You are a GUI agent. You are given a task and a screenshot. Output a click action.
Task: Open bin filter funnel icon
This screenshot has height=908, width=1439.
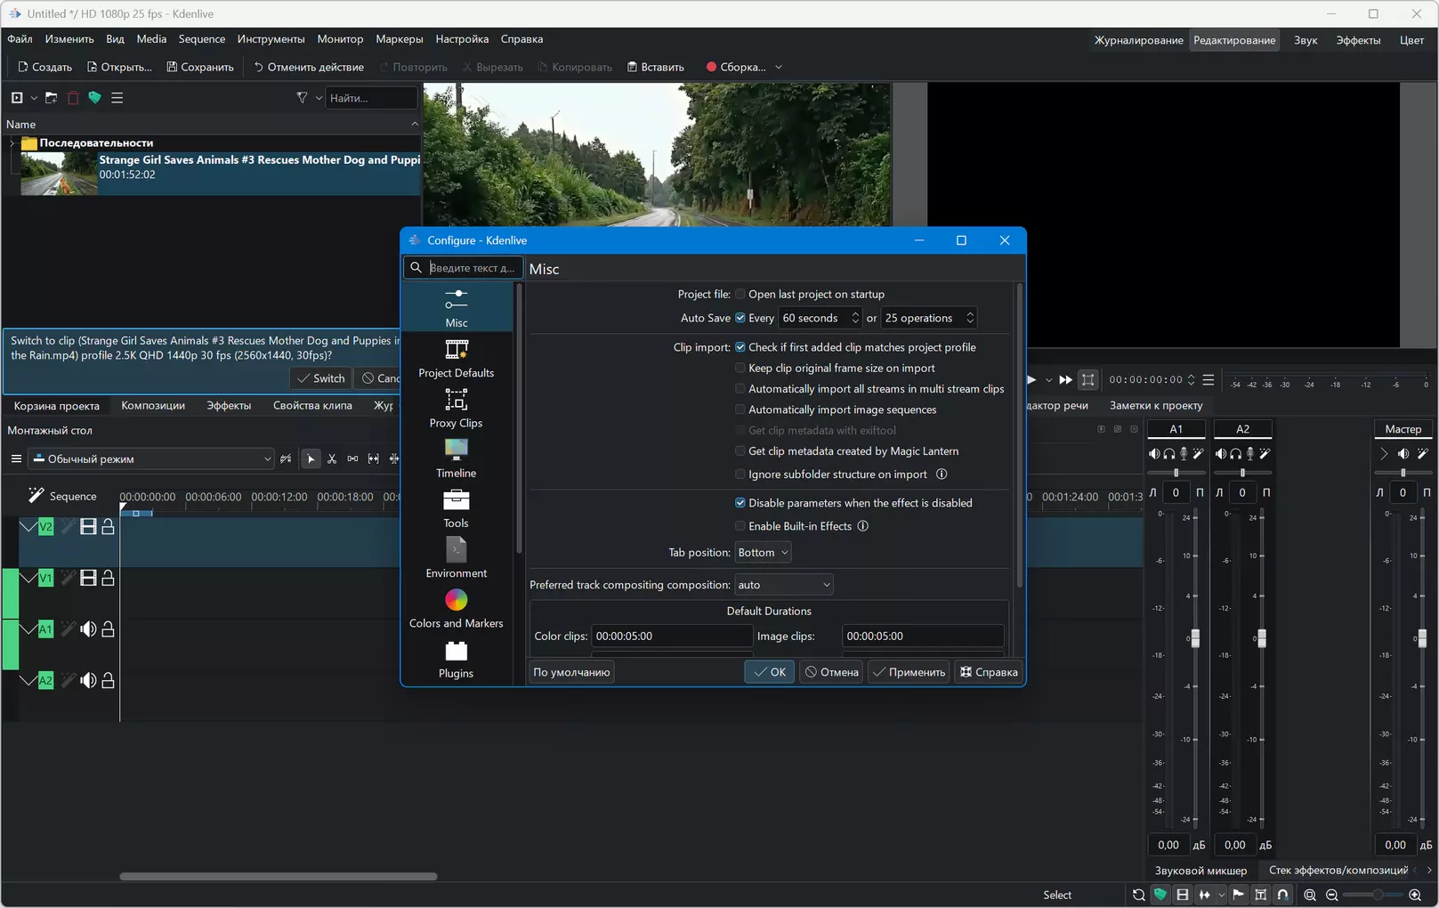pos(302,98)
